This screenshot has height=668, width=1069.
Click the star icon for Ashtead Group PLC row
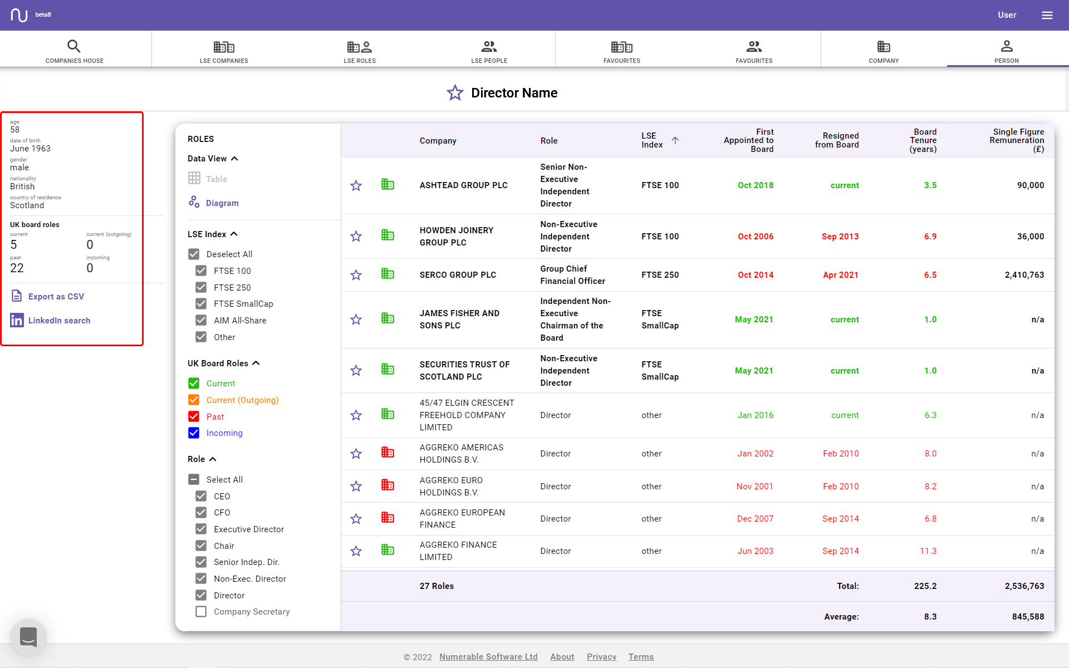356,185
